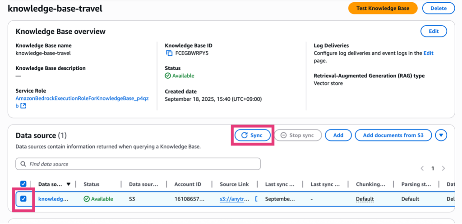
Task: Click the Vector store RAG type value
Action: [x=328, y=83]
